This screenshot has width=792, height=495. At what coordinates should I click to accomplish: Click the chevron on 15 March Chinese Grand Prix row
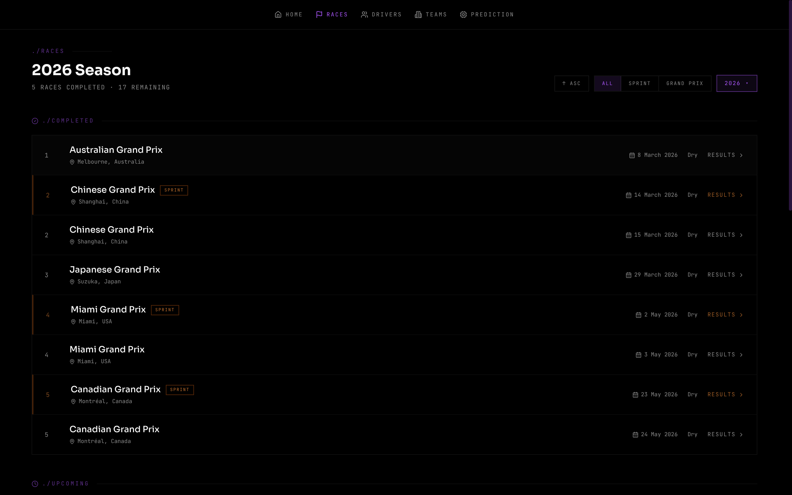pos(741,235)
